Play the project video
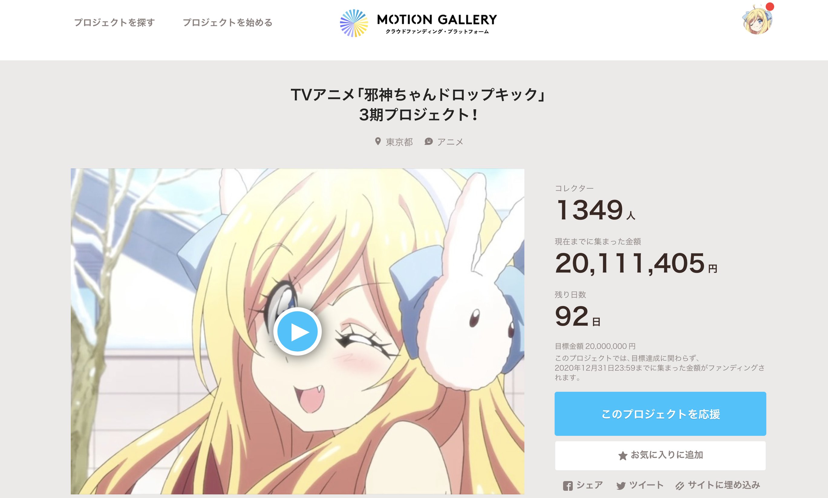 (297, 331)
